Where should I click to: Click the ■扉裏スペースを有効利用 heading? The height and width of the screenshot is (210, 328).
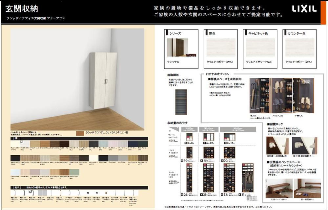click(x=225, y=79)
